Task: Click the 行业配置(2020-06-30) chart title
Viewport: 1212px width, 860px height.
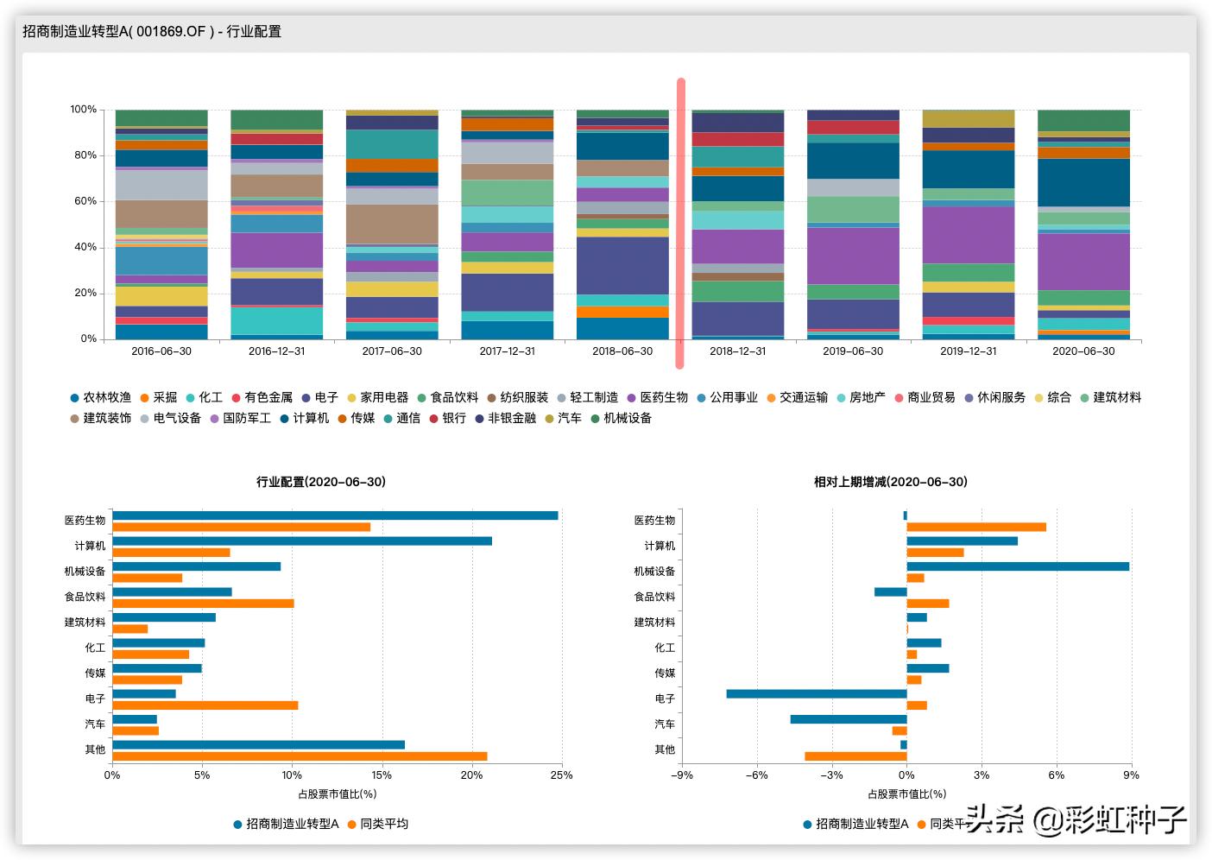Action: (321, 482)
